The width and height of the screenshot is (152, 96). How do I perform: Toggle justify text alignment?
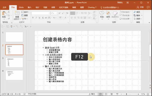coord(82,18)
